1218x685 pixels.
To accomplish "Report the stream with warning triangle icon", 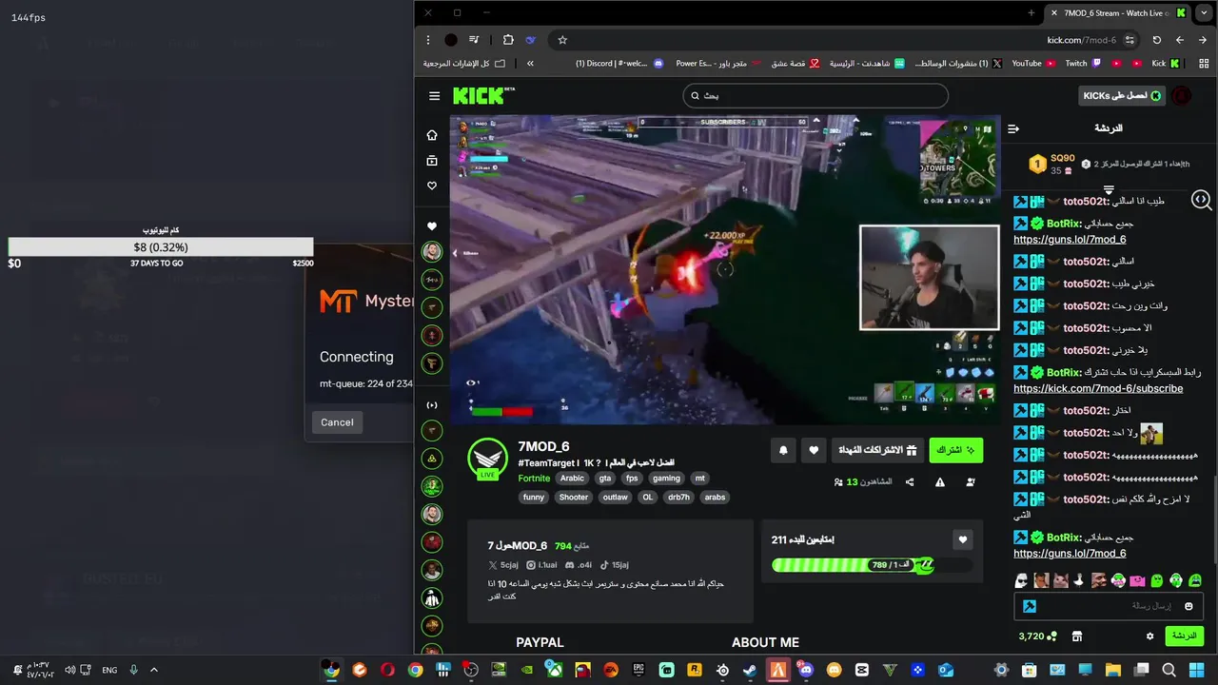I will coord(940,482).
